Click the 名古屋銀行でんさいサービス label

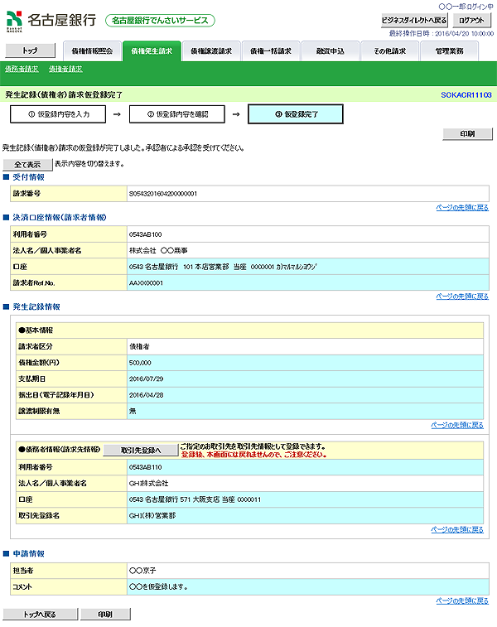160,21
